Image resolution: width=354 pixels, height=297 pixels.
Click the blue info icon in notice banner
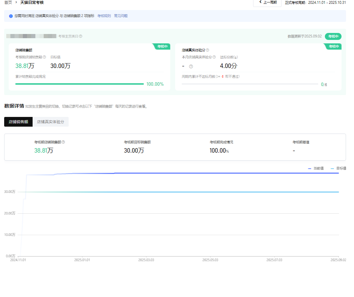pos(11,16)
